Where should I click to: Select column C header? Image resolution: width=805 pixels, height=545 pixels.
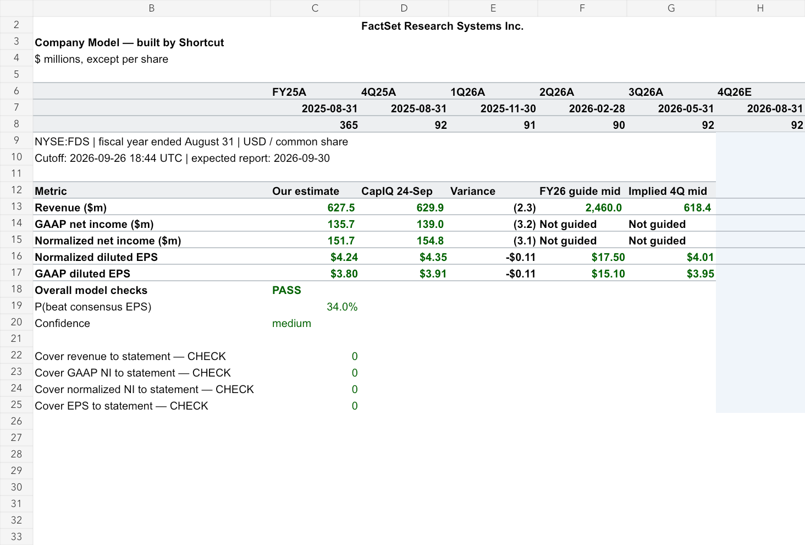(x=315, y=8)
